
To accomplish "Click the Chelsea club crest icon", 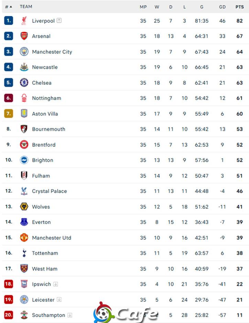I will (x=24, y=82).
